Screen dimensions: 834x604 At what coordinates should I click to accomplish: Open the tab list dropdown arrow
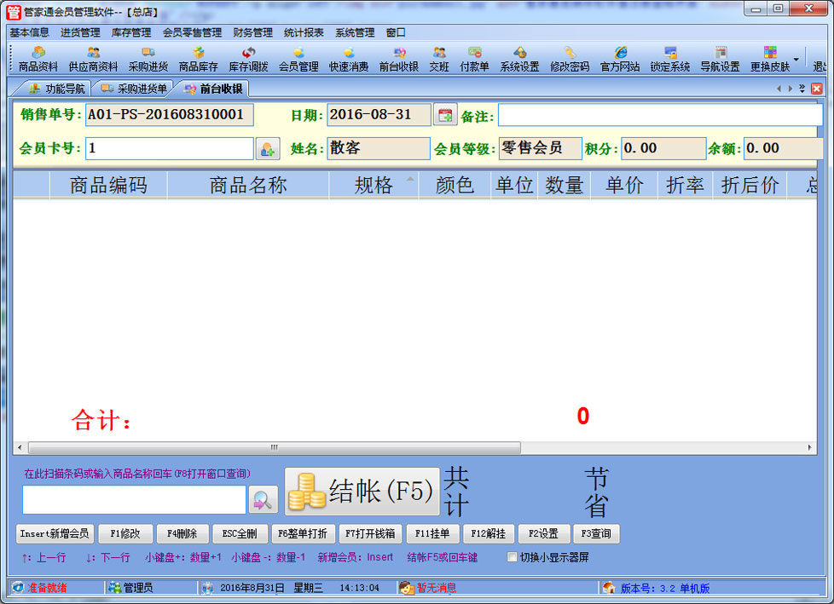pos(801,89)
